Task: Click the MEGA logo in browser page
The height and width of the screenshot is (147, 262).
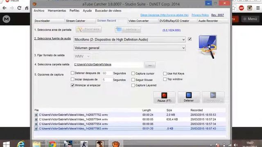Action: pos(7,19)
